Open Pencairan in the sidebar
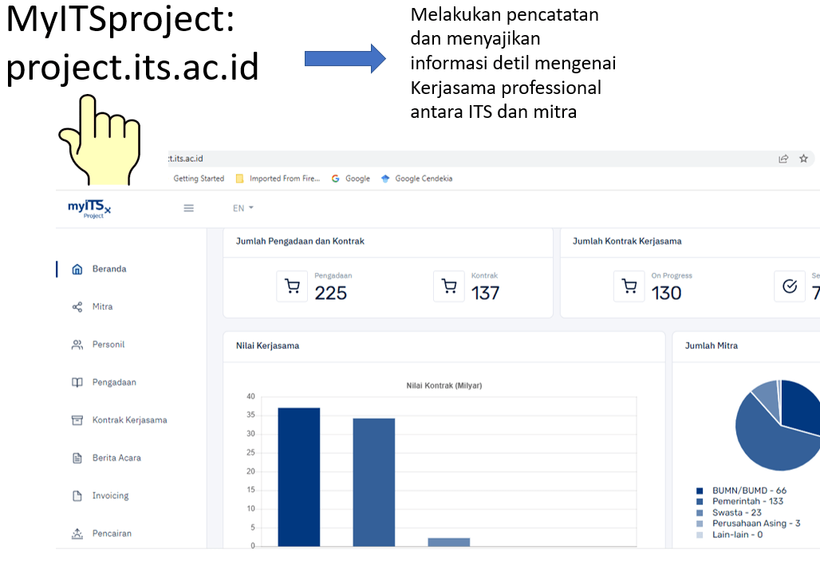820x564 pixels. (112, 533)
